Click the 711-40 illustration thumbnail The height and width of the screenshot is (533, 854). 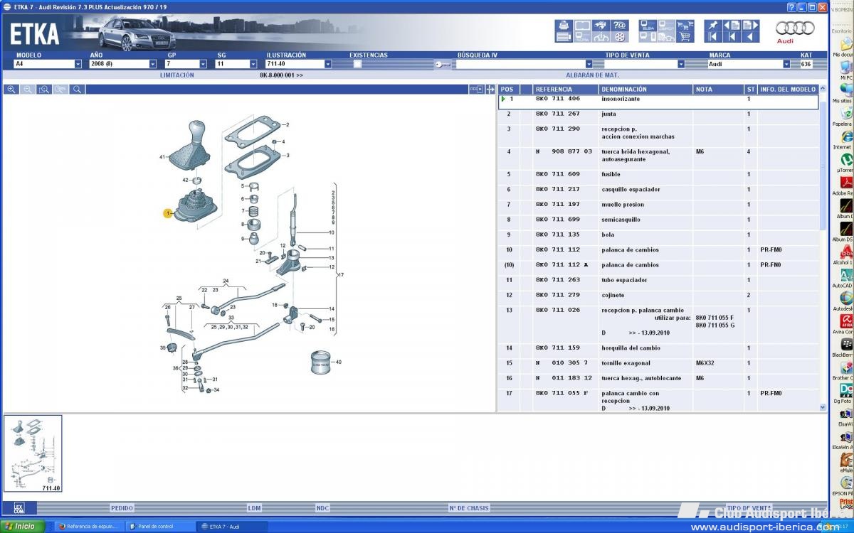coord(32,454)
